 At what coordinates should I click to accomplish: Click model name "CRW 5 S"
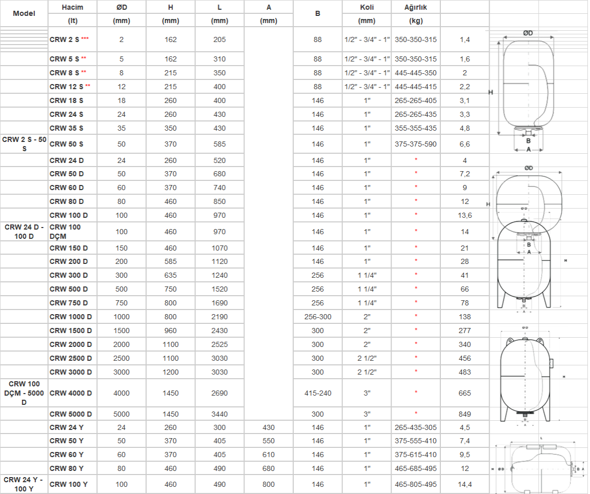pyautogui.click(x=65, y=59)
